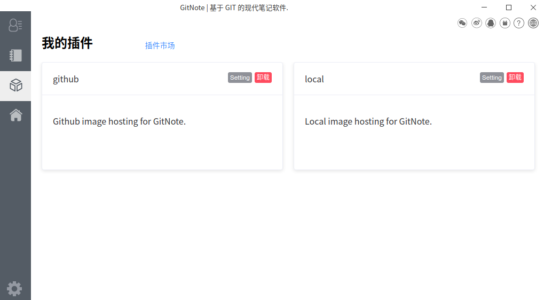Select the plugins cube sidebar icon
This screenshot has width=544, height=300.
coord(15,85)
